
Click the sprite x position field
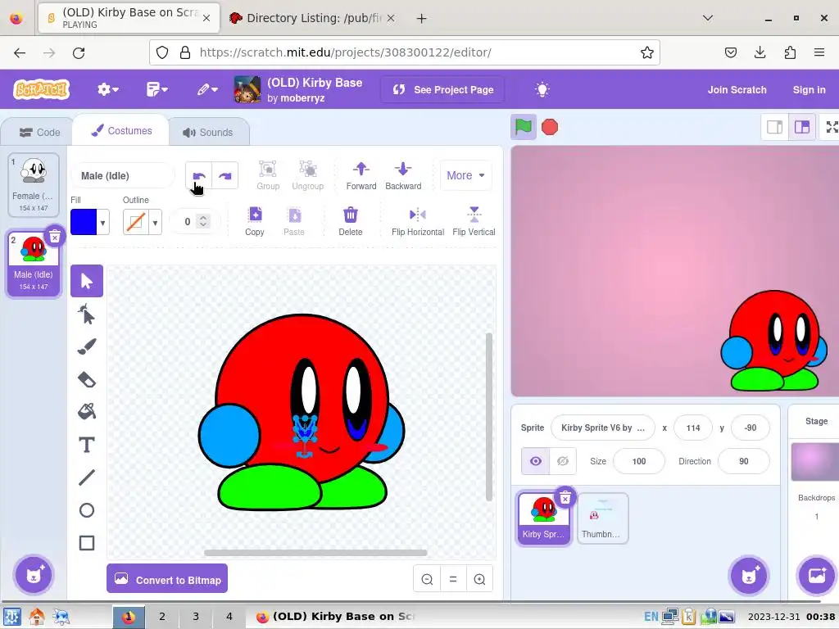(x=693, y=428)
